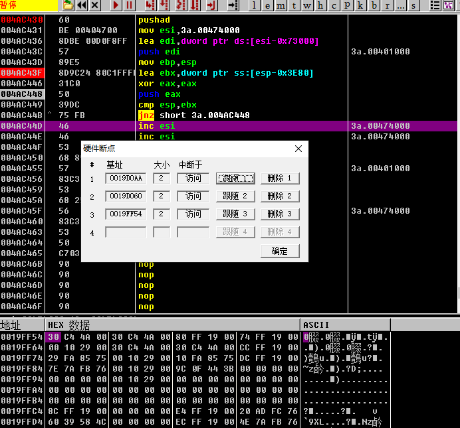
Task: Open Windows list with w button
Action: (307, 5)
